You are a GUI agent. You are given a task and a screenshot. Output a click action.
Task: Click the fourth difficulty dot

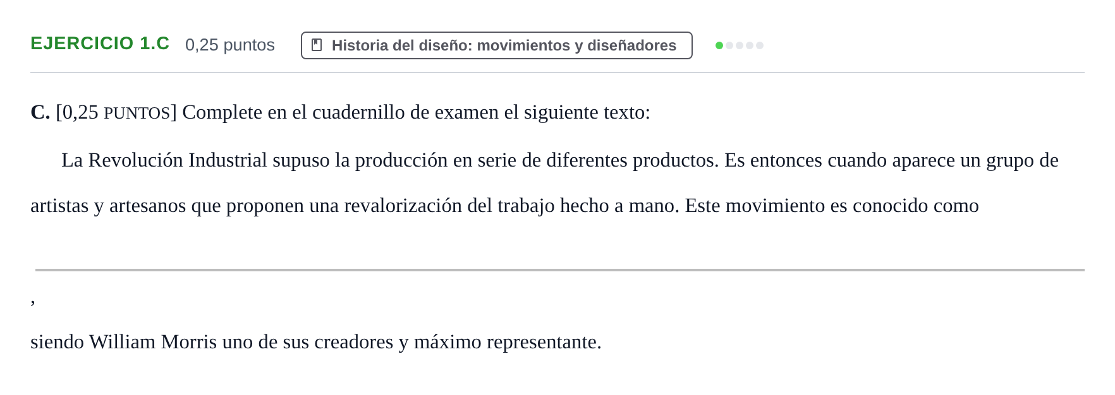coord(750,45)
